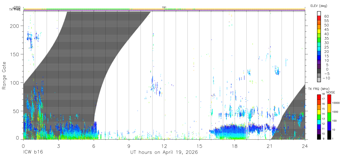Click the 55 label on ELEV scale
Viewport: 343px width, 158px height.
tap(326, 21)
